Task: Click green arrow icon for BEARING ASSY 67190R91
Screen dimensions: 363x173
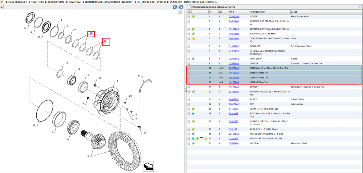Action: tap(193, 92)
